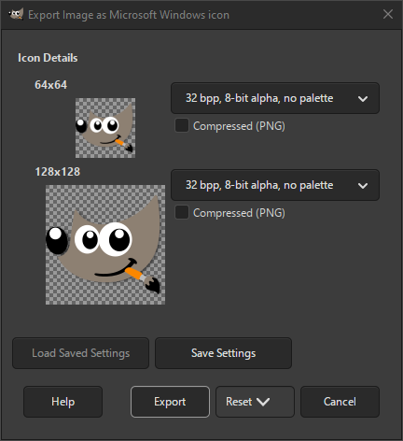Screen dimensions: 403x441
Task: Click the Compressed (PNG) label under 64x64
Action: [x=239, y=126]
